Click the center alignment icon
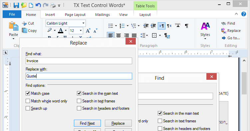 [x=119, y=35]
